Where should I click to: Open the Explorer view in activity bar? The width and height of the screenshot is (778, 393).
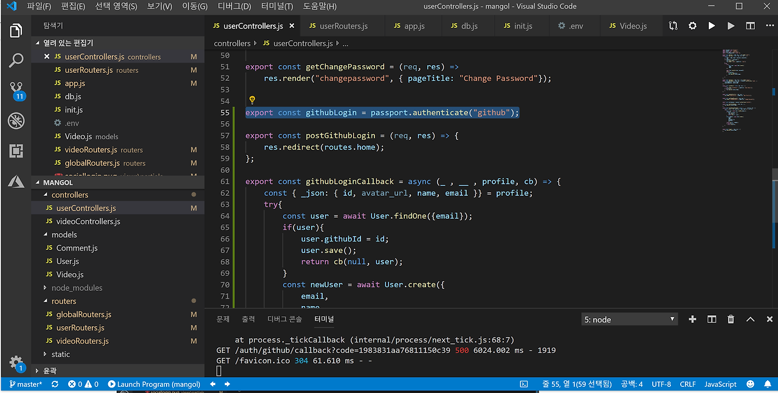point(16,31)
